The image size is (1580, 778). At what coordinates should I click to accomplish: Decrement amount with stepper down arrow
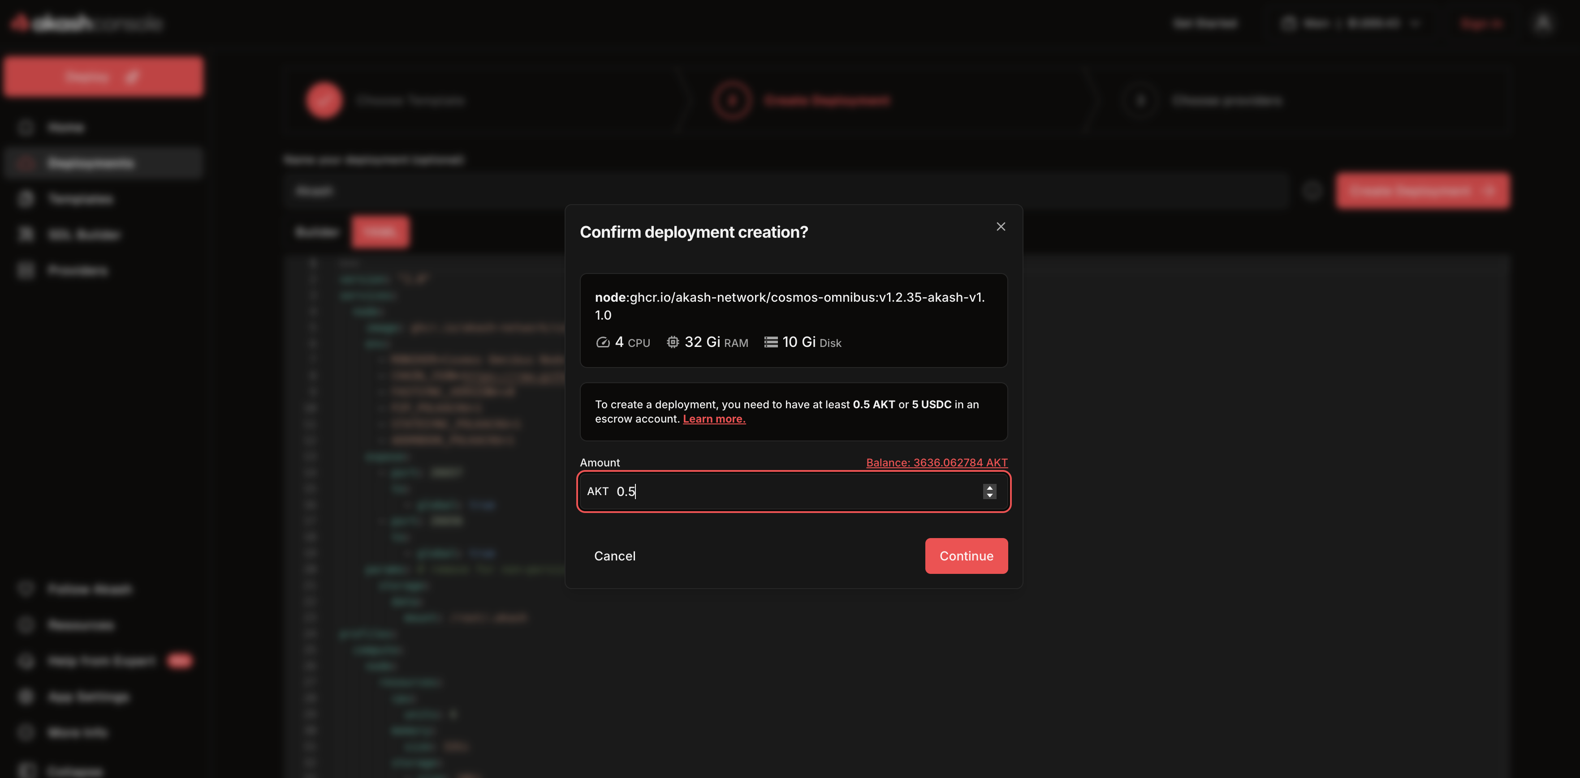[989, 496]
